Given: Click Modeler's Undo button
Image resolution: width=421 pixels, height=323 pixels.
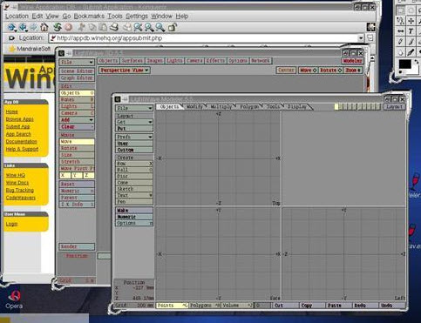Looking at the screenshot, I should tap(391, 306).
